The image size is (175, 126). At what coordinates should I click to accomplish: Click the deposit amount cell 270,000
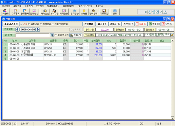pos(123,55)
